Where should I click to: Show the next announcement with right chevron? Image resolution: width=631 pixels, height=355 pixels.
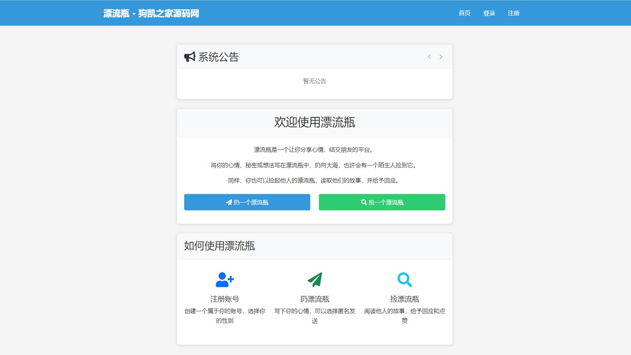[x=441, y=57]
